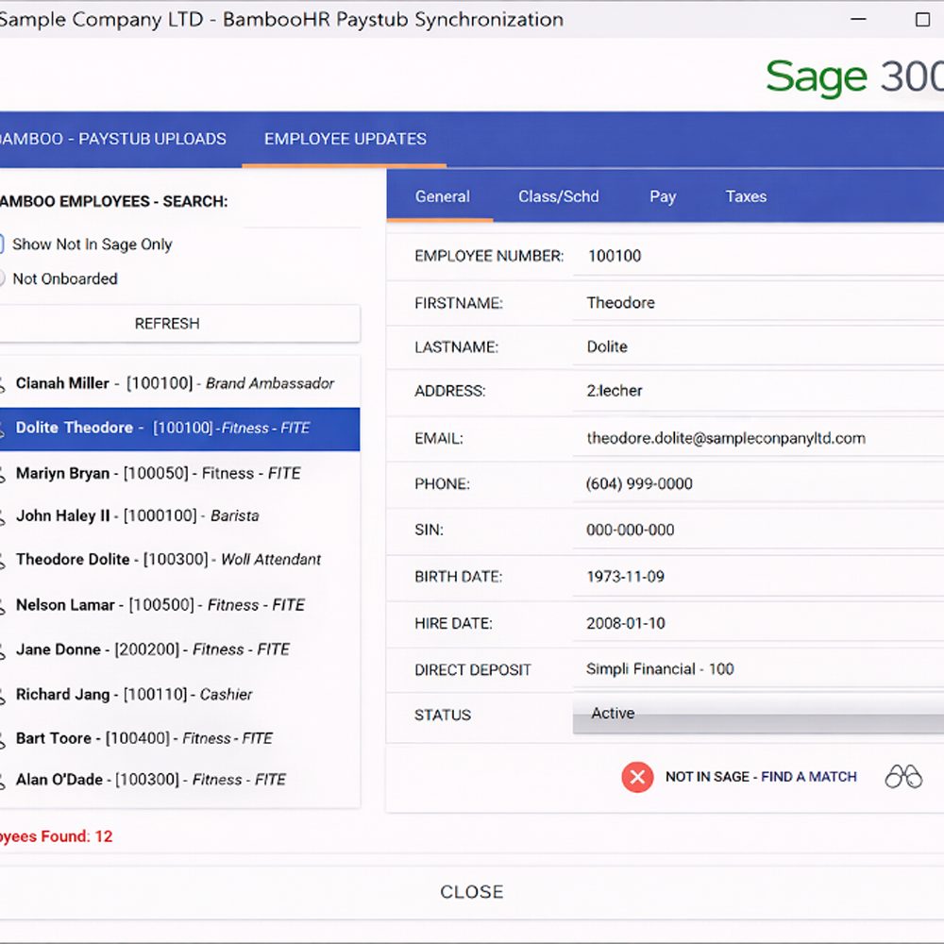Click the binoculars find match icon

pyautogui.click(x=903, y=777)
